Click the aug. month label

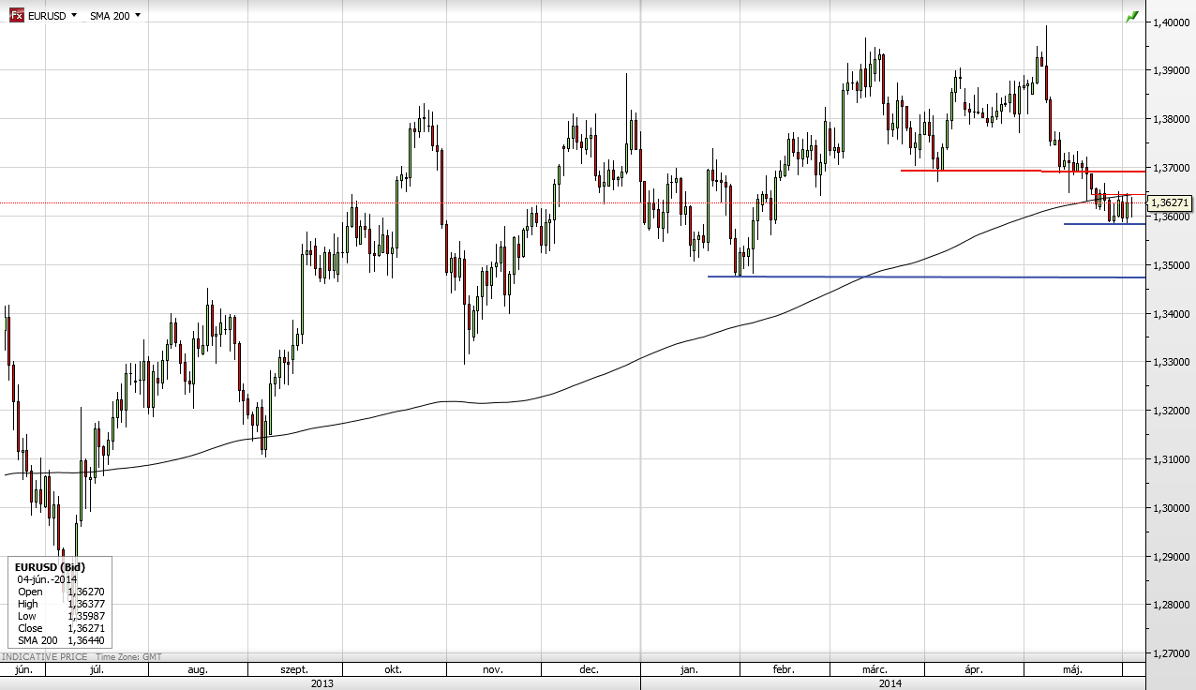tap(198, 670)
